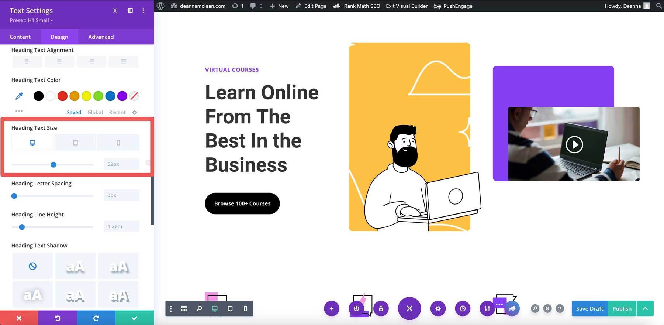Open Text Settings three-dot options menu
The width and height of the screenshot is (664, 325).
click(143, 11)
